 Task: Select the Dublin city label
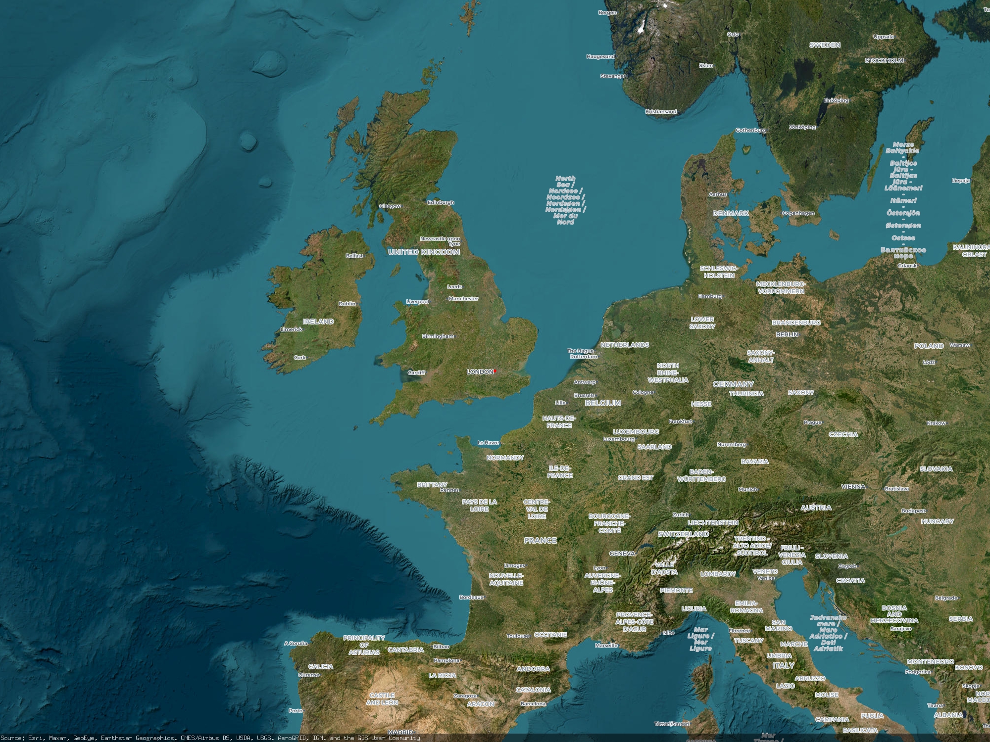[346, 304]
